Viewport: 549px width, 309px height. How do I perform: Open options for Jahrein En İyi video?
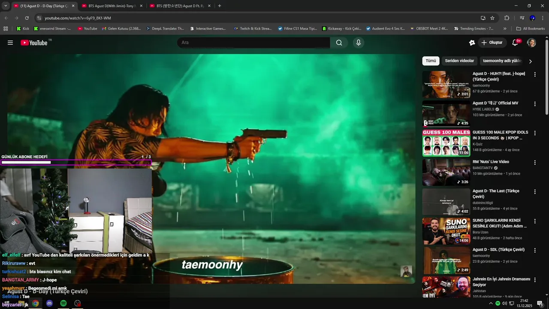(535, 280)
